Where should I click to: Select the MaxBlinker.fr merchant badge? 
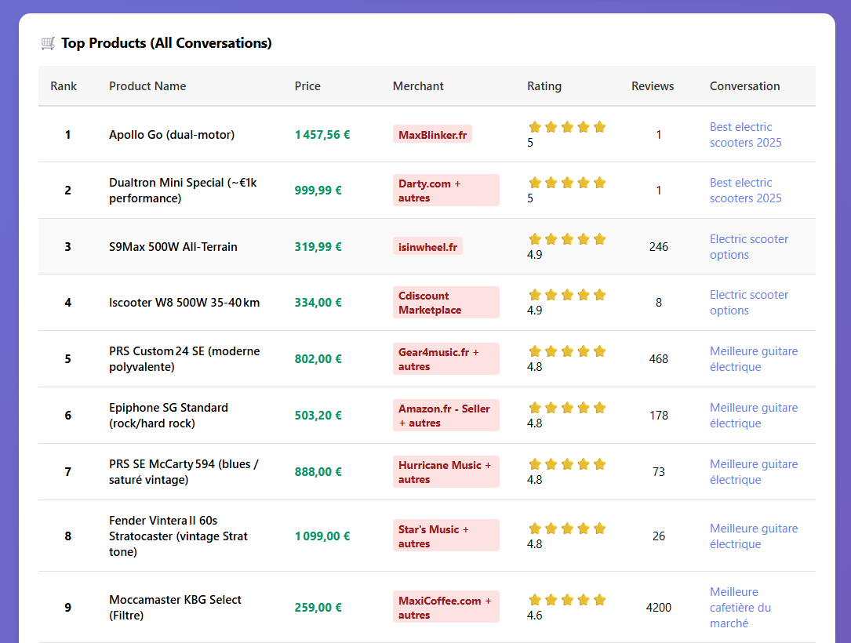pos(432,133)
